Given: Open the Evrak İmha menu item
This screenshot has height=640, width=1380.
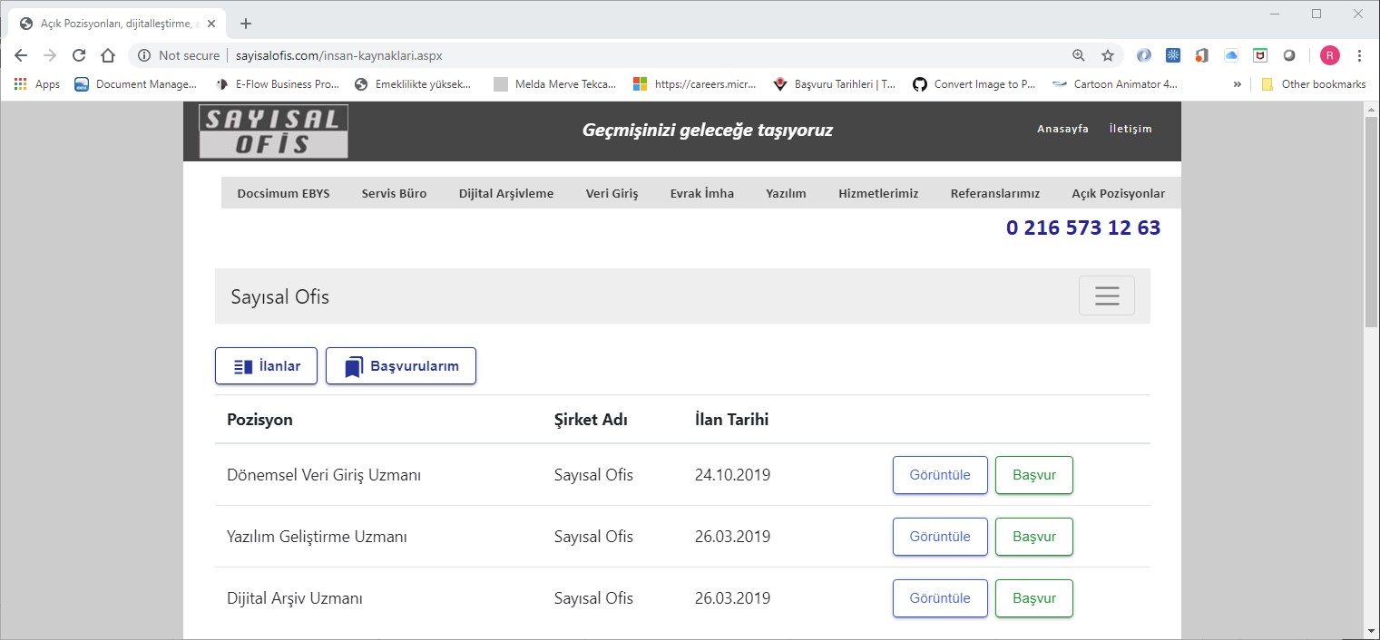Looking at the screenshot, I should 702,193.
